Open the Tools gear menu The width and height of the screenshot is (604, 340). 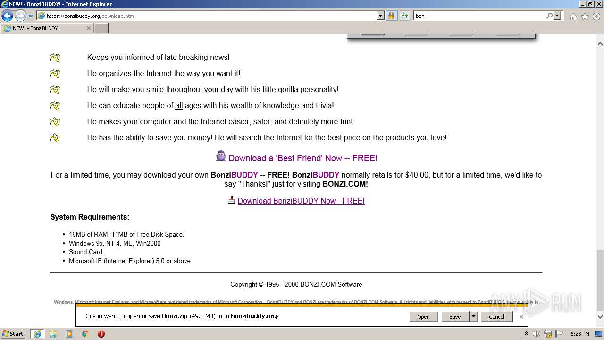[596, 17]
